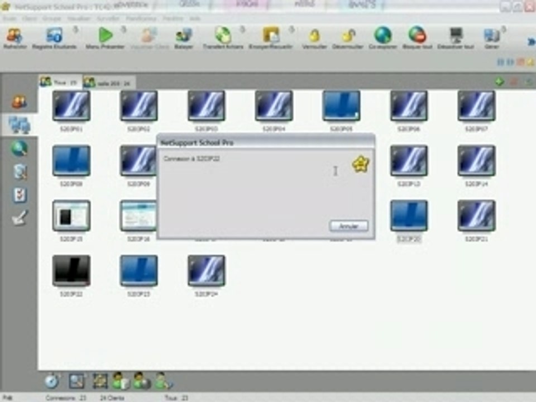Open dropdown arrow beside Gérer
Image resolution: width=536 pixels, height=402 pixels.
504,30
